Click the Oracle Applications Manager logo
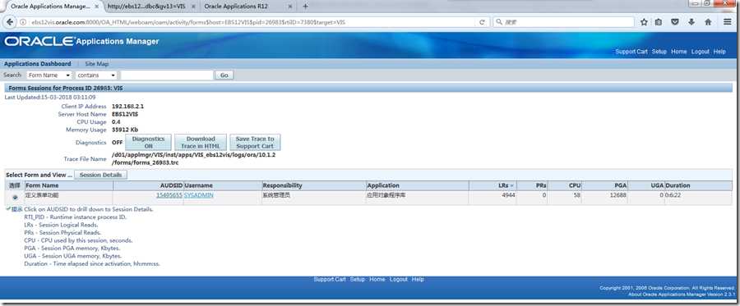The width and height of the screenshot is (740, 306). point(81,41)
